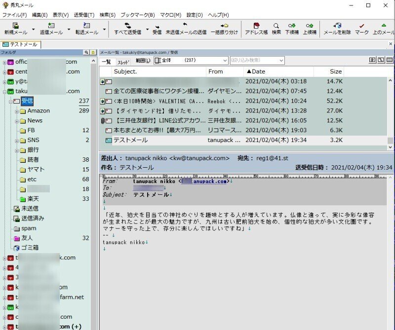The width and height of the screenshot is (395, 330).
Task: Open the マクロ(M) menu
Action: (170, 15)
